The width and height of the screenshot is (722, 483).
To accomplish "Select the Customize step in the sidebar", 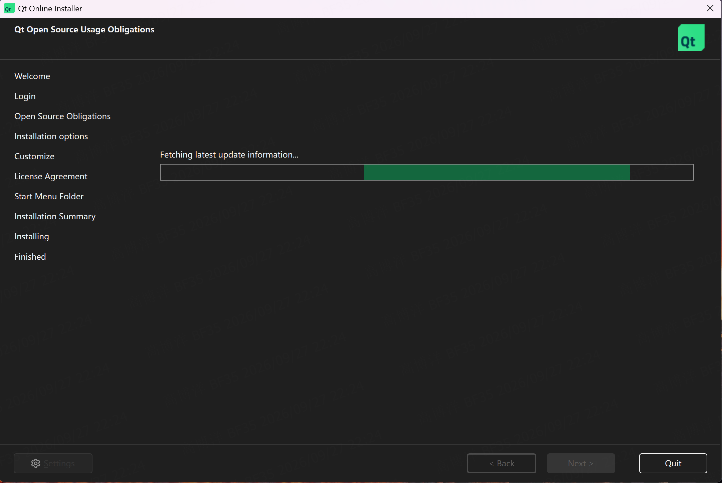I will click(x=34, y=156).
